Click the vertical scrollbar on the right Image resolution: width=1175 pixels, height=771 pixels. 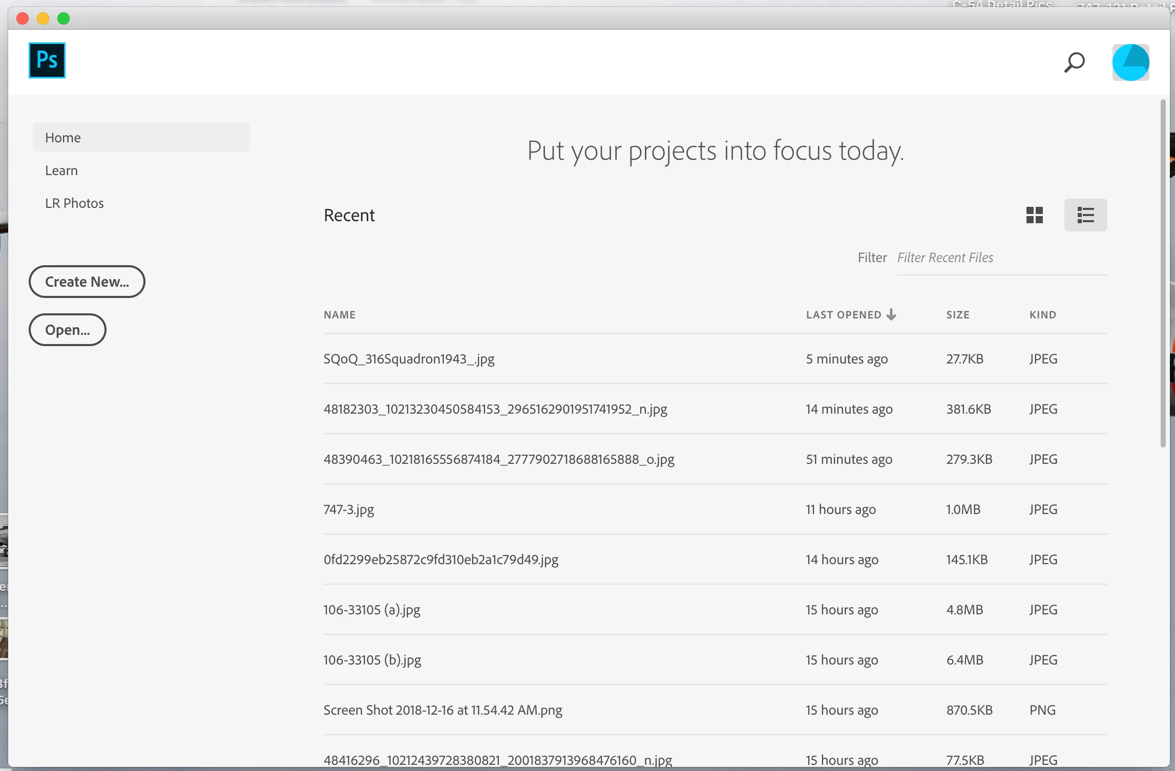coord(1163,274)
